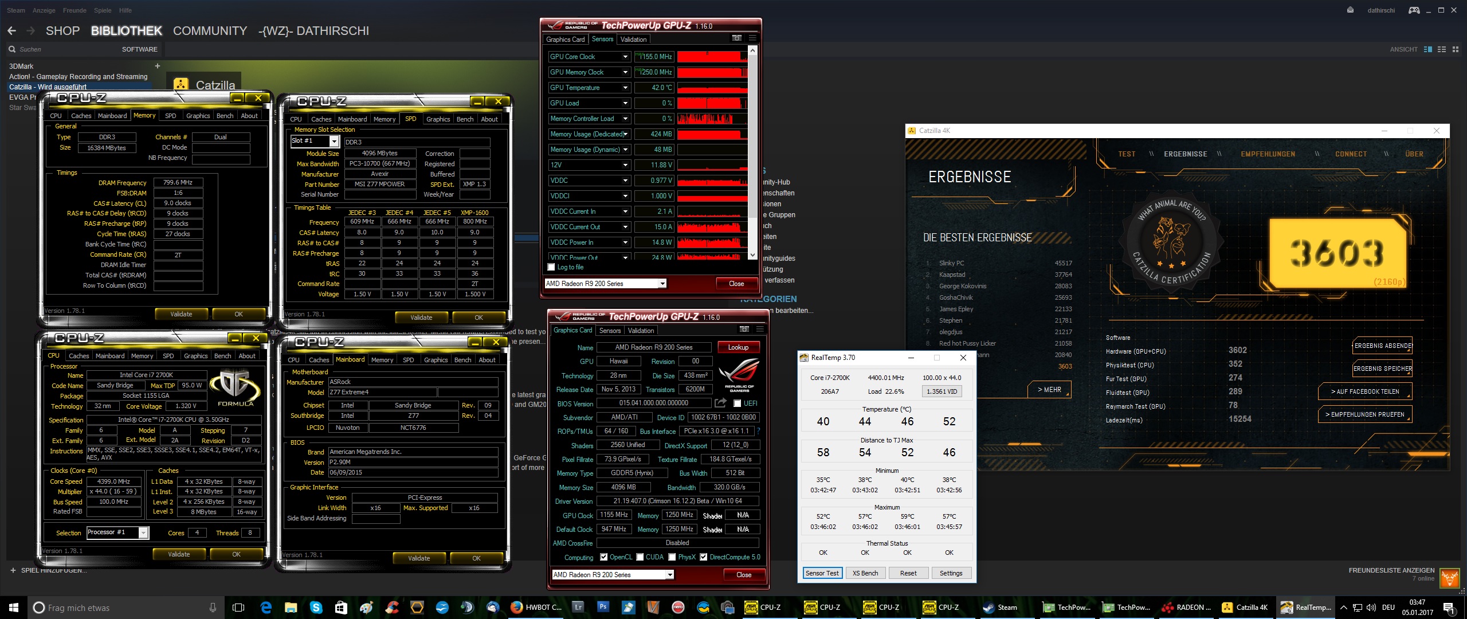The height and width of the screenshot is (619, 1467).
Task: Toggle the DirectCompute 5.0 checkbox
Action: [x=703, y=557]
